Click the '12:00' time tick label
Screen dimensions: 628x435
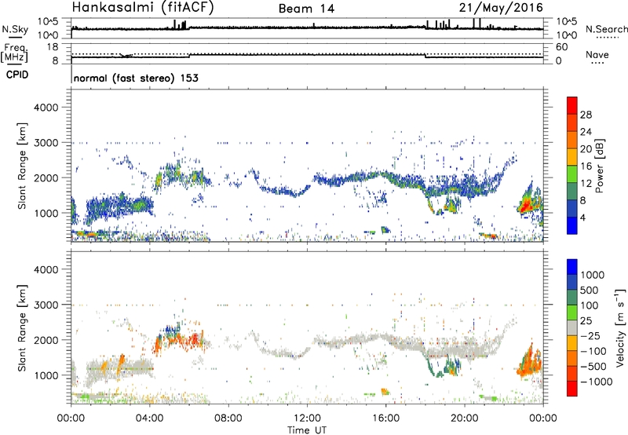307,419
